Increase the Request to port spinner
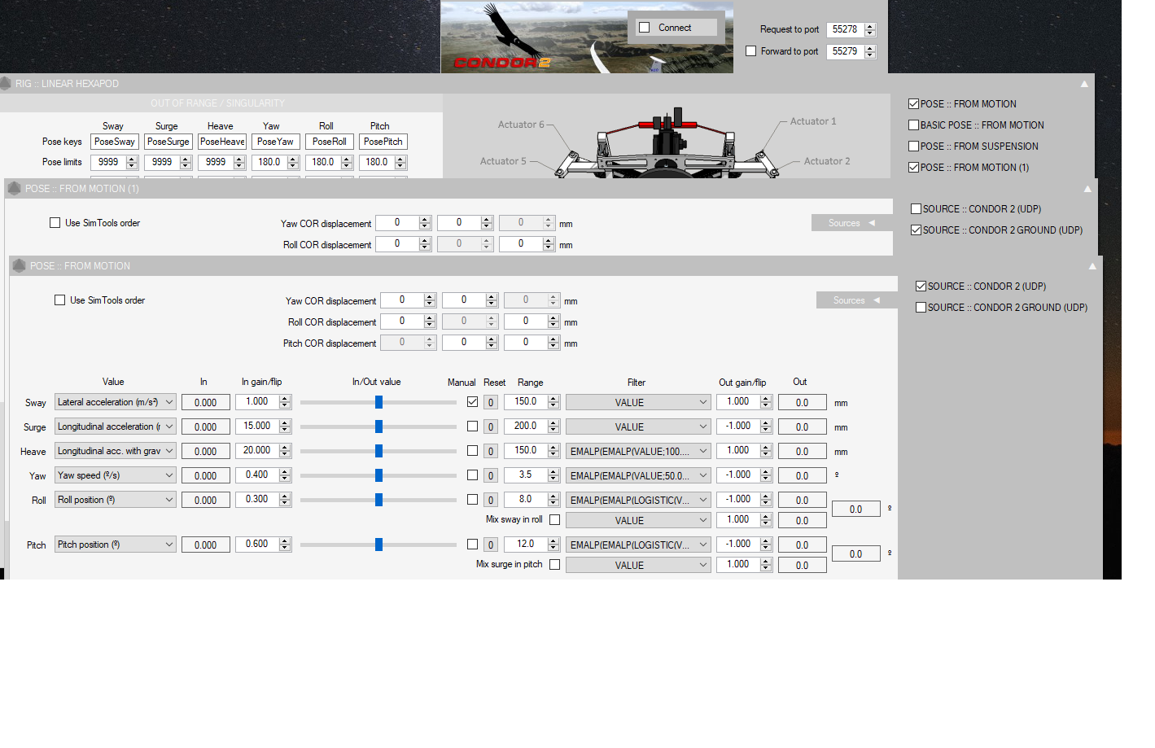1155x748 pixels. point(870,26)
